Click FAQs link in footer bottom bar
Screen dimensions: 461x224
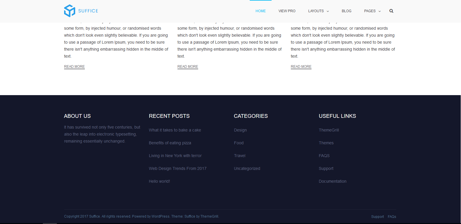coord(392,217)
